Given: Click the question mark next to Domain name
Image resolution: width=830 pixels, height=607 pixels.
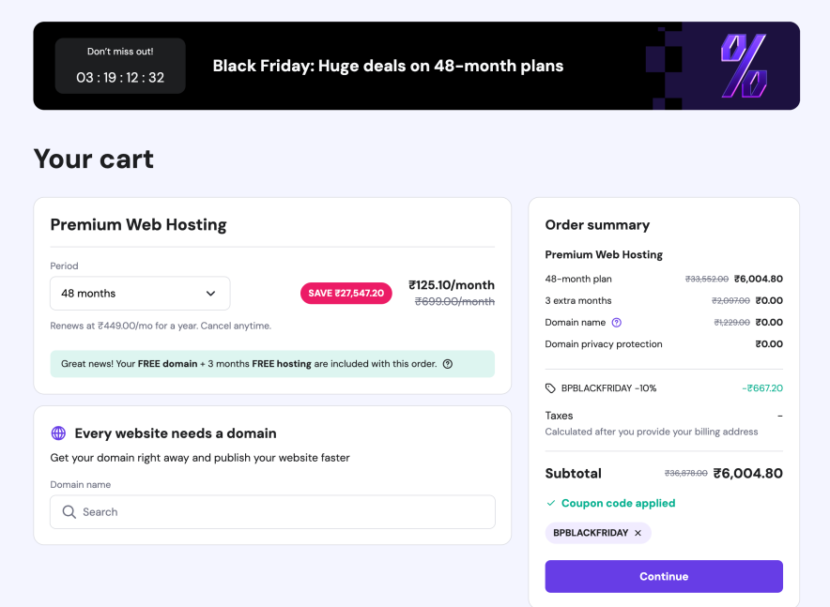Looking at the screenshot, I should coord(617,323).
